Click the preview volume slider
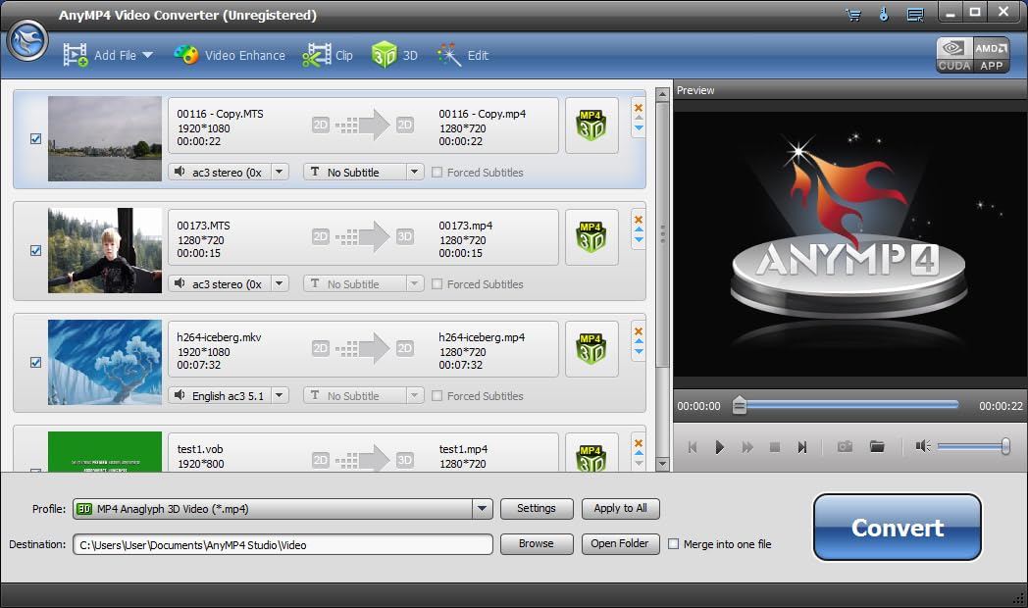 click(971, 447)
